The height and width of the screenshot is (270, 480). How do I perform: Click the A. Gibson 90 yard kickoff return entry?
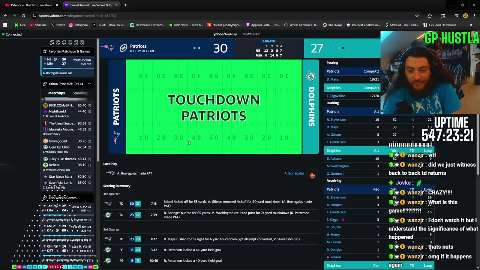211,204
